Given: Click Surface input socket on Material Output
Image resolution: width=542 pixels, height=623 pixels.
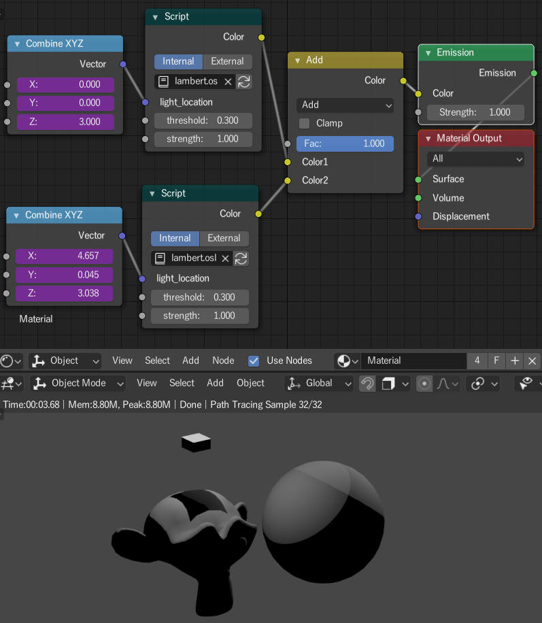Looking at the screenshot, I should pos(418,180).
